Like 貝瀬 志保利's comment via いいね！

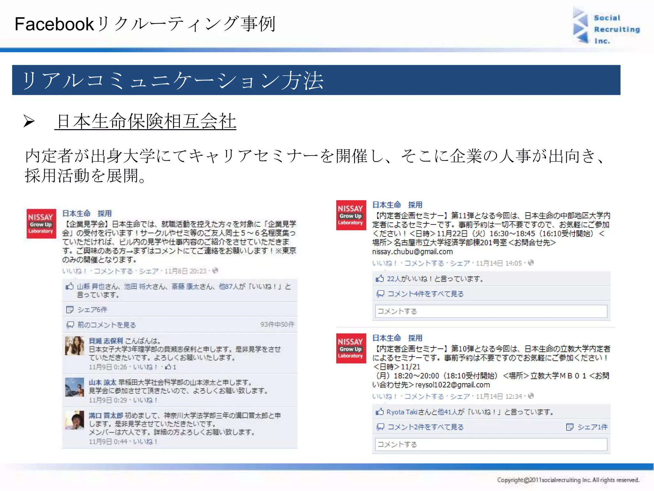(145, 367)
